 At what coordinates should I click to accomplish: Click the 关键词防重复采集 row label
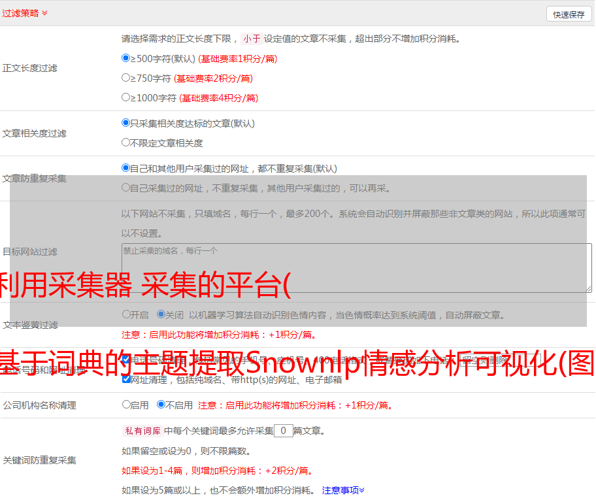39,461
